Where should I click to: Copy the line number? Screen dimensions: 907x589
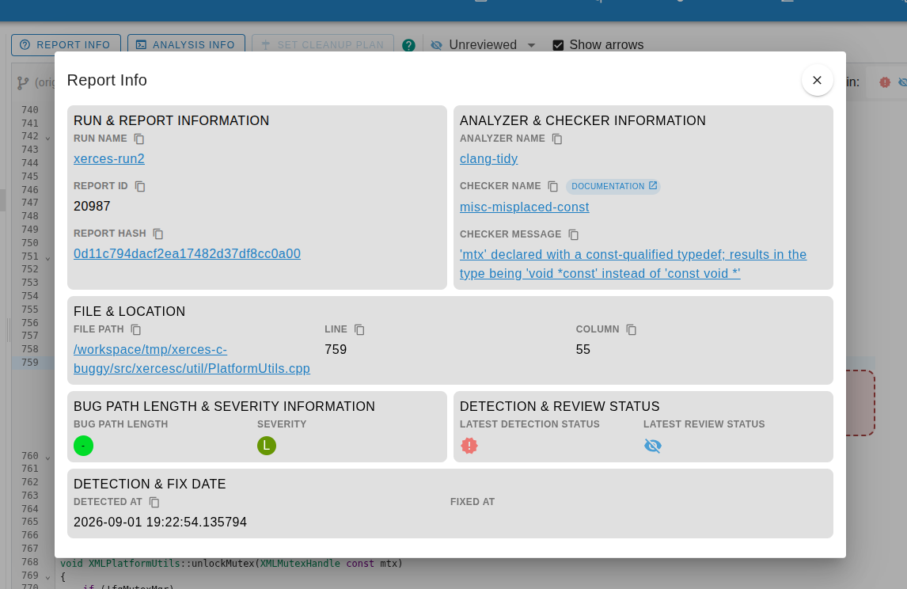tap(359, 329)
